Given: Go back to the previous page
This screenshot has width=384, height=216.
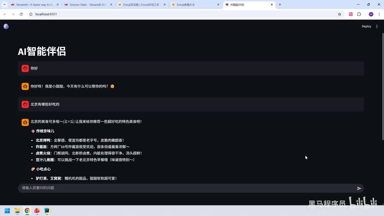Looking at the screenshot, I should pyautogui.click(x=5, y=14).
